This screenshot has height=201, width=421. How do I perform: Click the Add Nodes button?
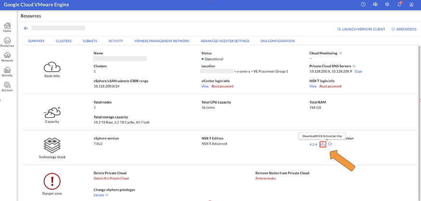tap(404, 29)
